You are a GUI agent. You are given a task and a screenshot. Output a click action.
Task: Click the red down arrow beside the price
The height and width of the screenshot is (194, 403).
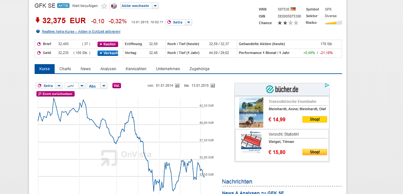37,20
